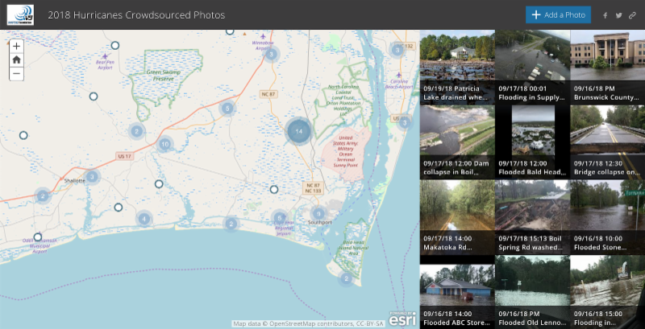Click the Southport map label
Viewport: 645px width, 329px height.
[319, 222]
